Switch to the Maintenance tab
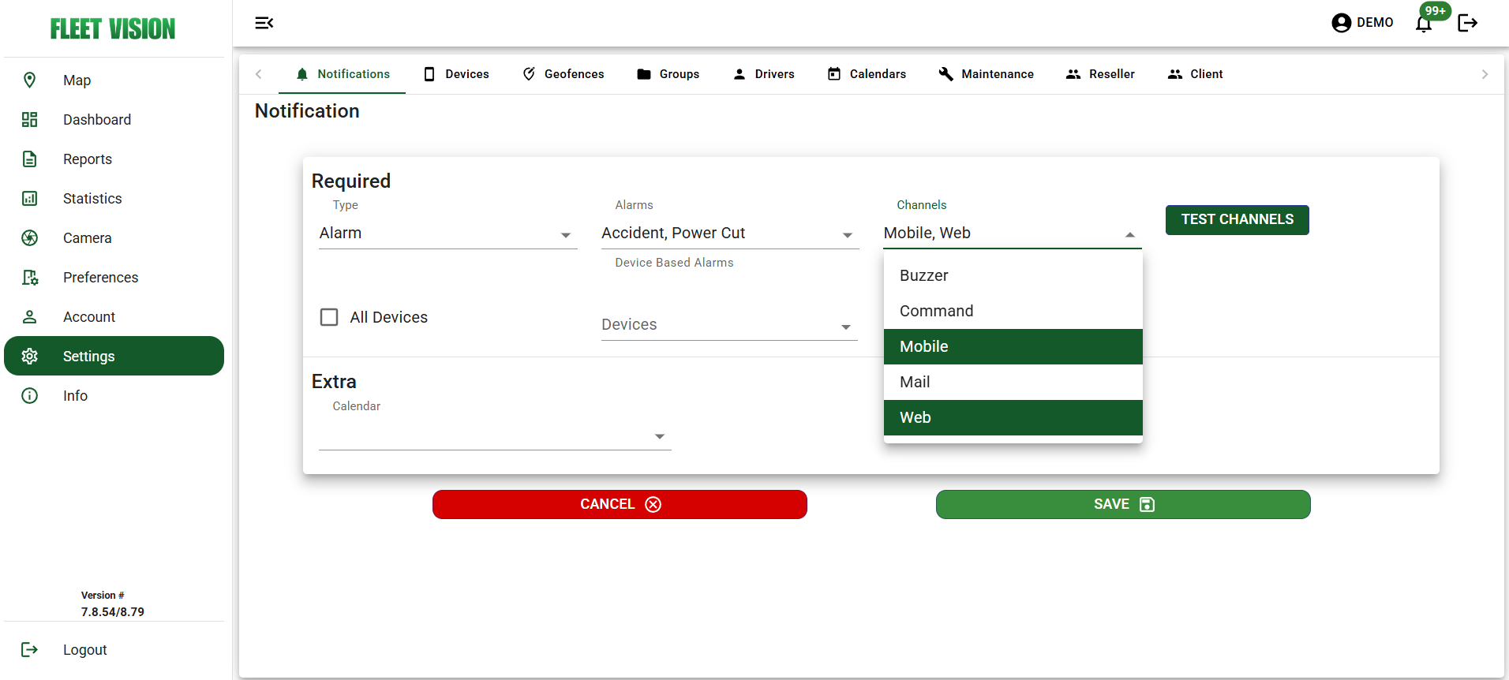This screenshot has height=680, width=1509. (986, 74)
